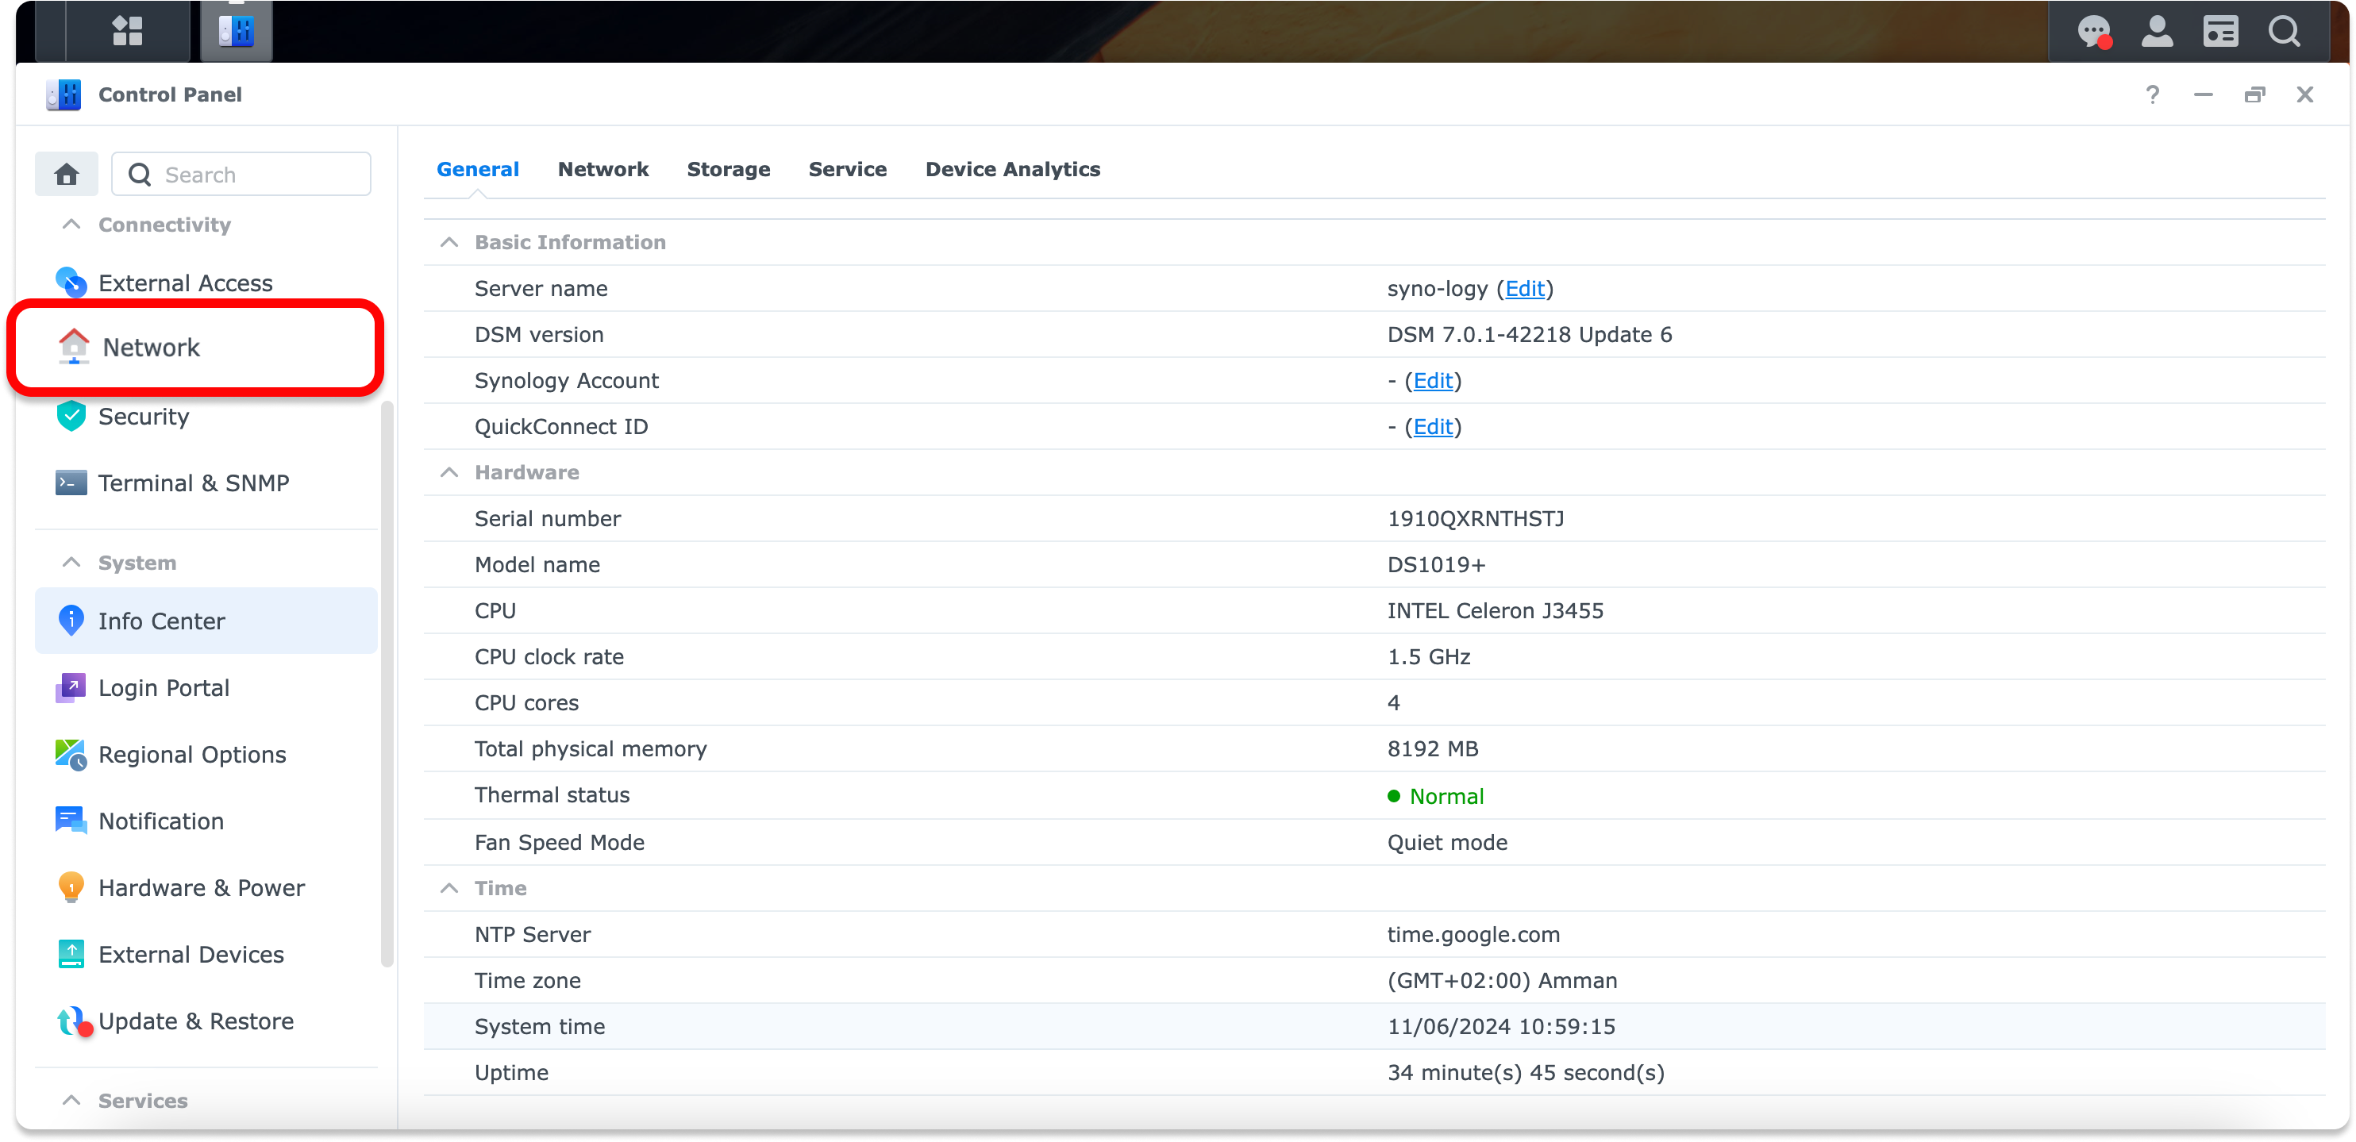Collapse the Time section
The height and width of the screenshot is (1142, 2356).
click(449, 888)
